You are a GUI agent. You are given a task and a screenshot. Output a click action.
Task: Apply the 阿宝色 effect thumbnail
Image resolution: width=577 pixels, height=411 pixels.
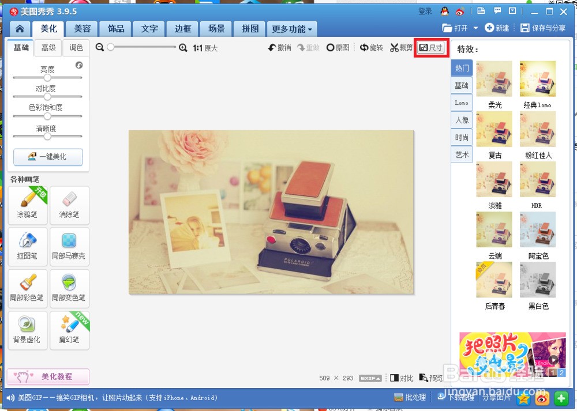pos(538,230)
